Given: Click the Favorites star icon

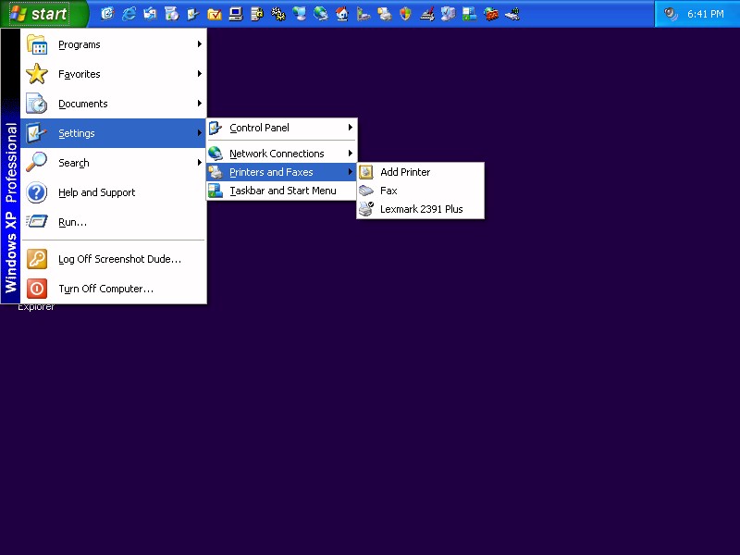Looking at the screenshot, I should [37, 74].
